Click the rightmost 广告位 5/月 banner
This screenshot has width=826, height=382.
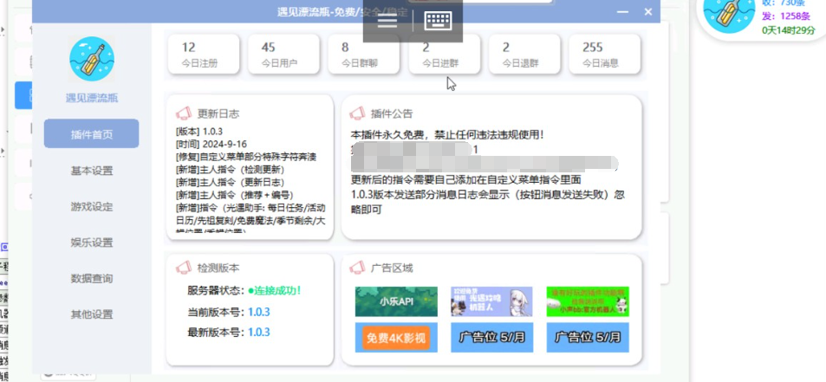588,338
